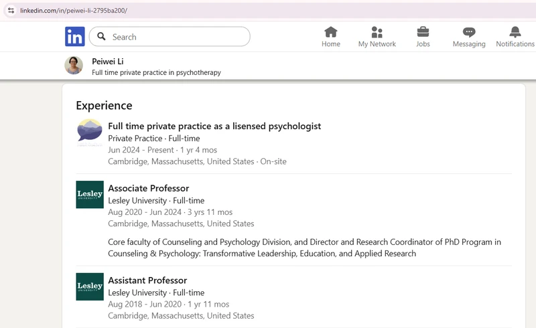Click the Private Practice mountain logo
This screenshot has width=536, height=328.
(x=90, y=133)
